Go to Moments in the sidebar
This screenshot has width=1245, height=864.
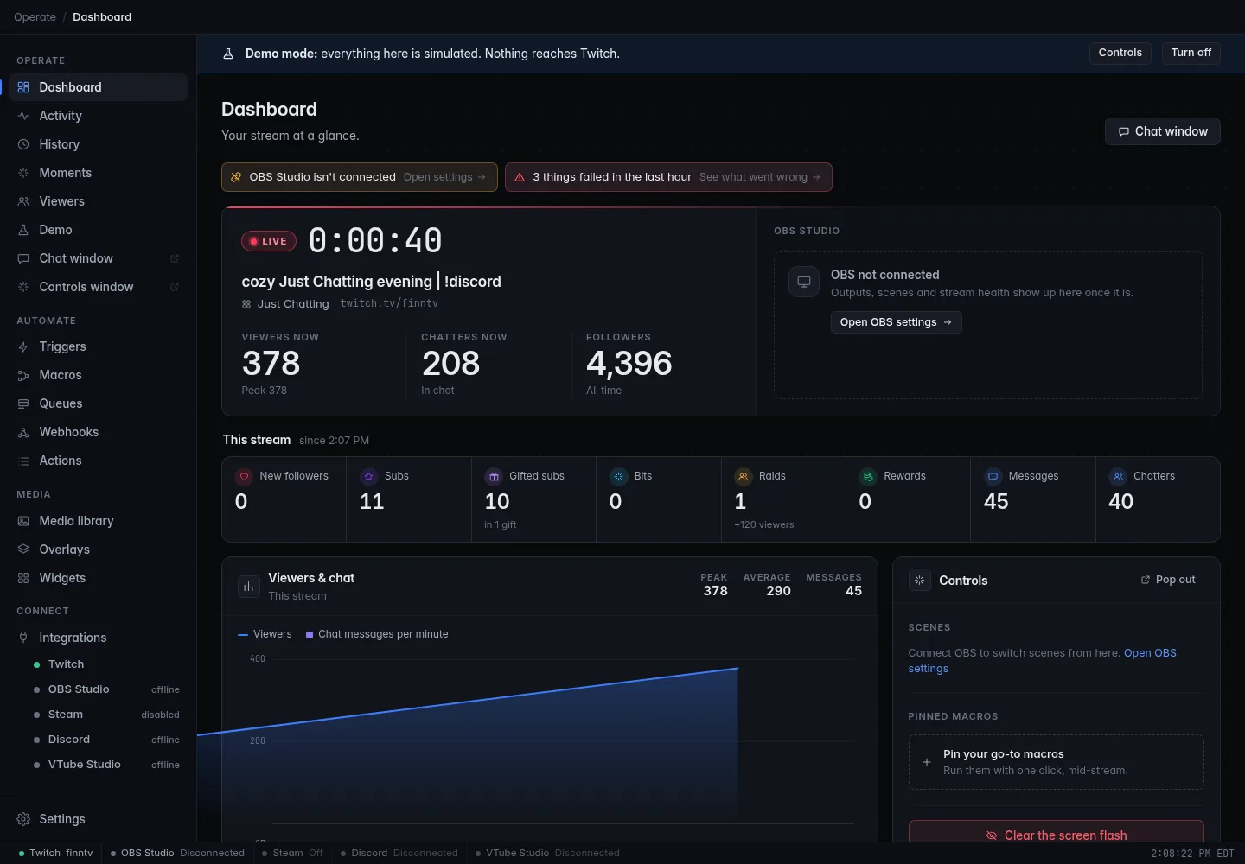click(98, 173)
